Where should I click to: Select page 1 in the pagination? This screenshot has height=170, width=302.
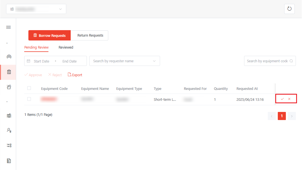point(282,116)
